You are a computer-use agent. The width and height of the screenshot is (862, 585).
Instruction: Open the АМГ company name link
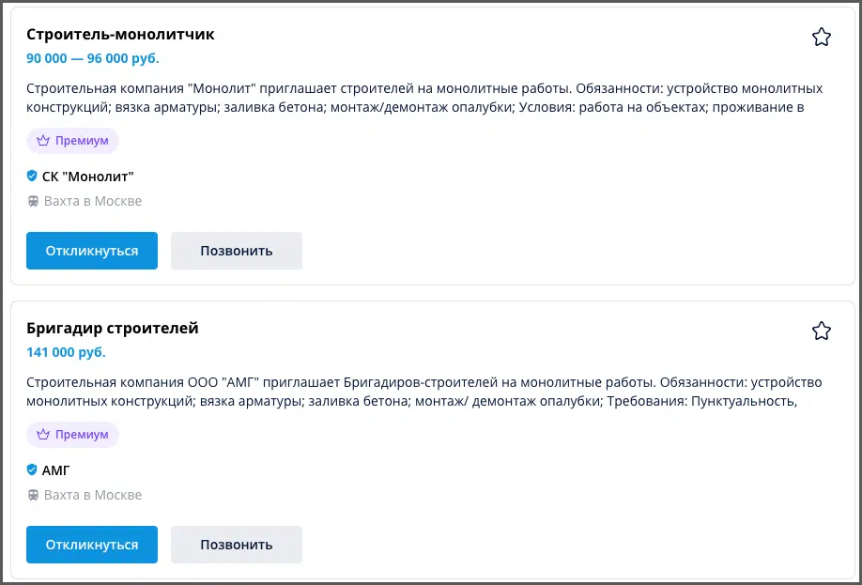point(56,470)
